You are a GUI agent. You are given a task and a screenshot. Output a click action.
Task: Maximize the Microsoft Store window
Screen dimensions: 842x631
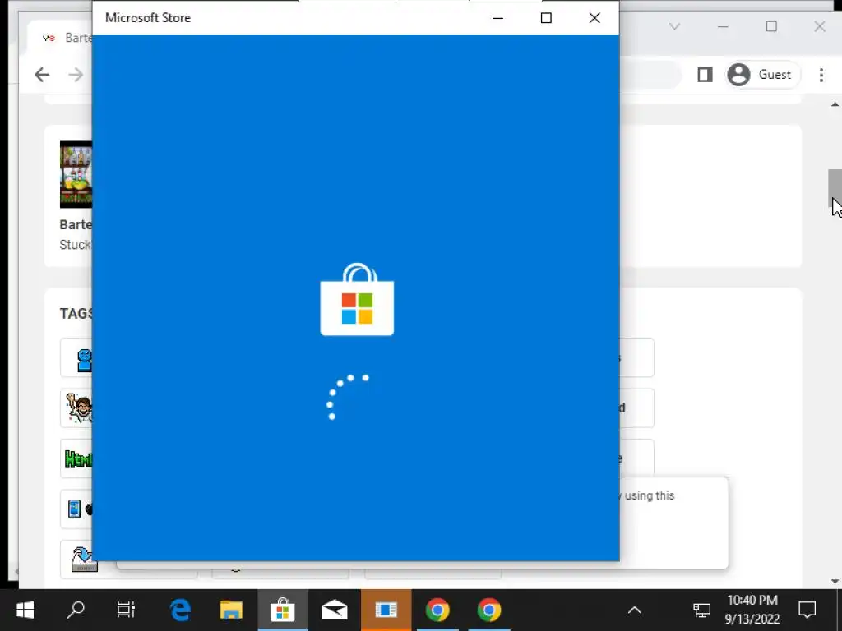(546, 18)
